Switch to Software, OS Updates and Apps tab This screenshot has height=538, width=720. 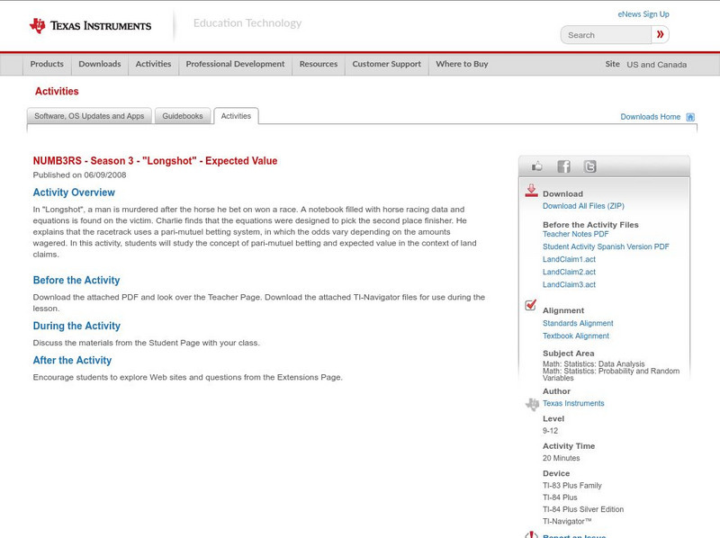point(89,116)
